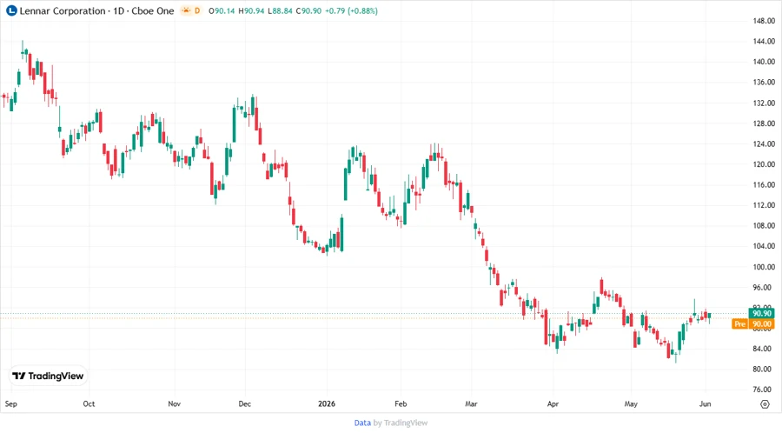
Task: Select the green 90.90 current price label
Action: click(761, 313)
